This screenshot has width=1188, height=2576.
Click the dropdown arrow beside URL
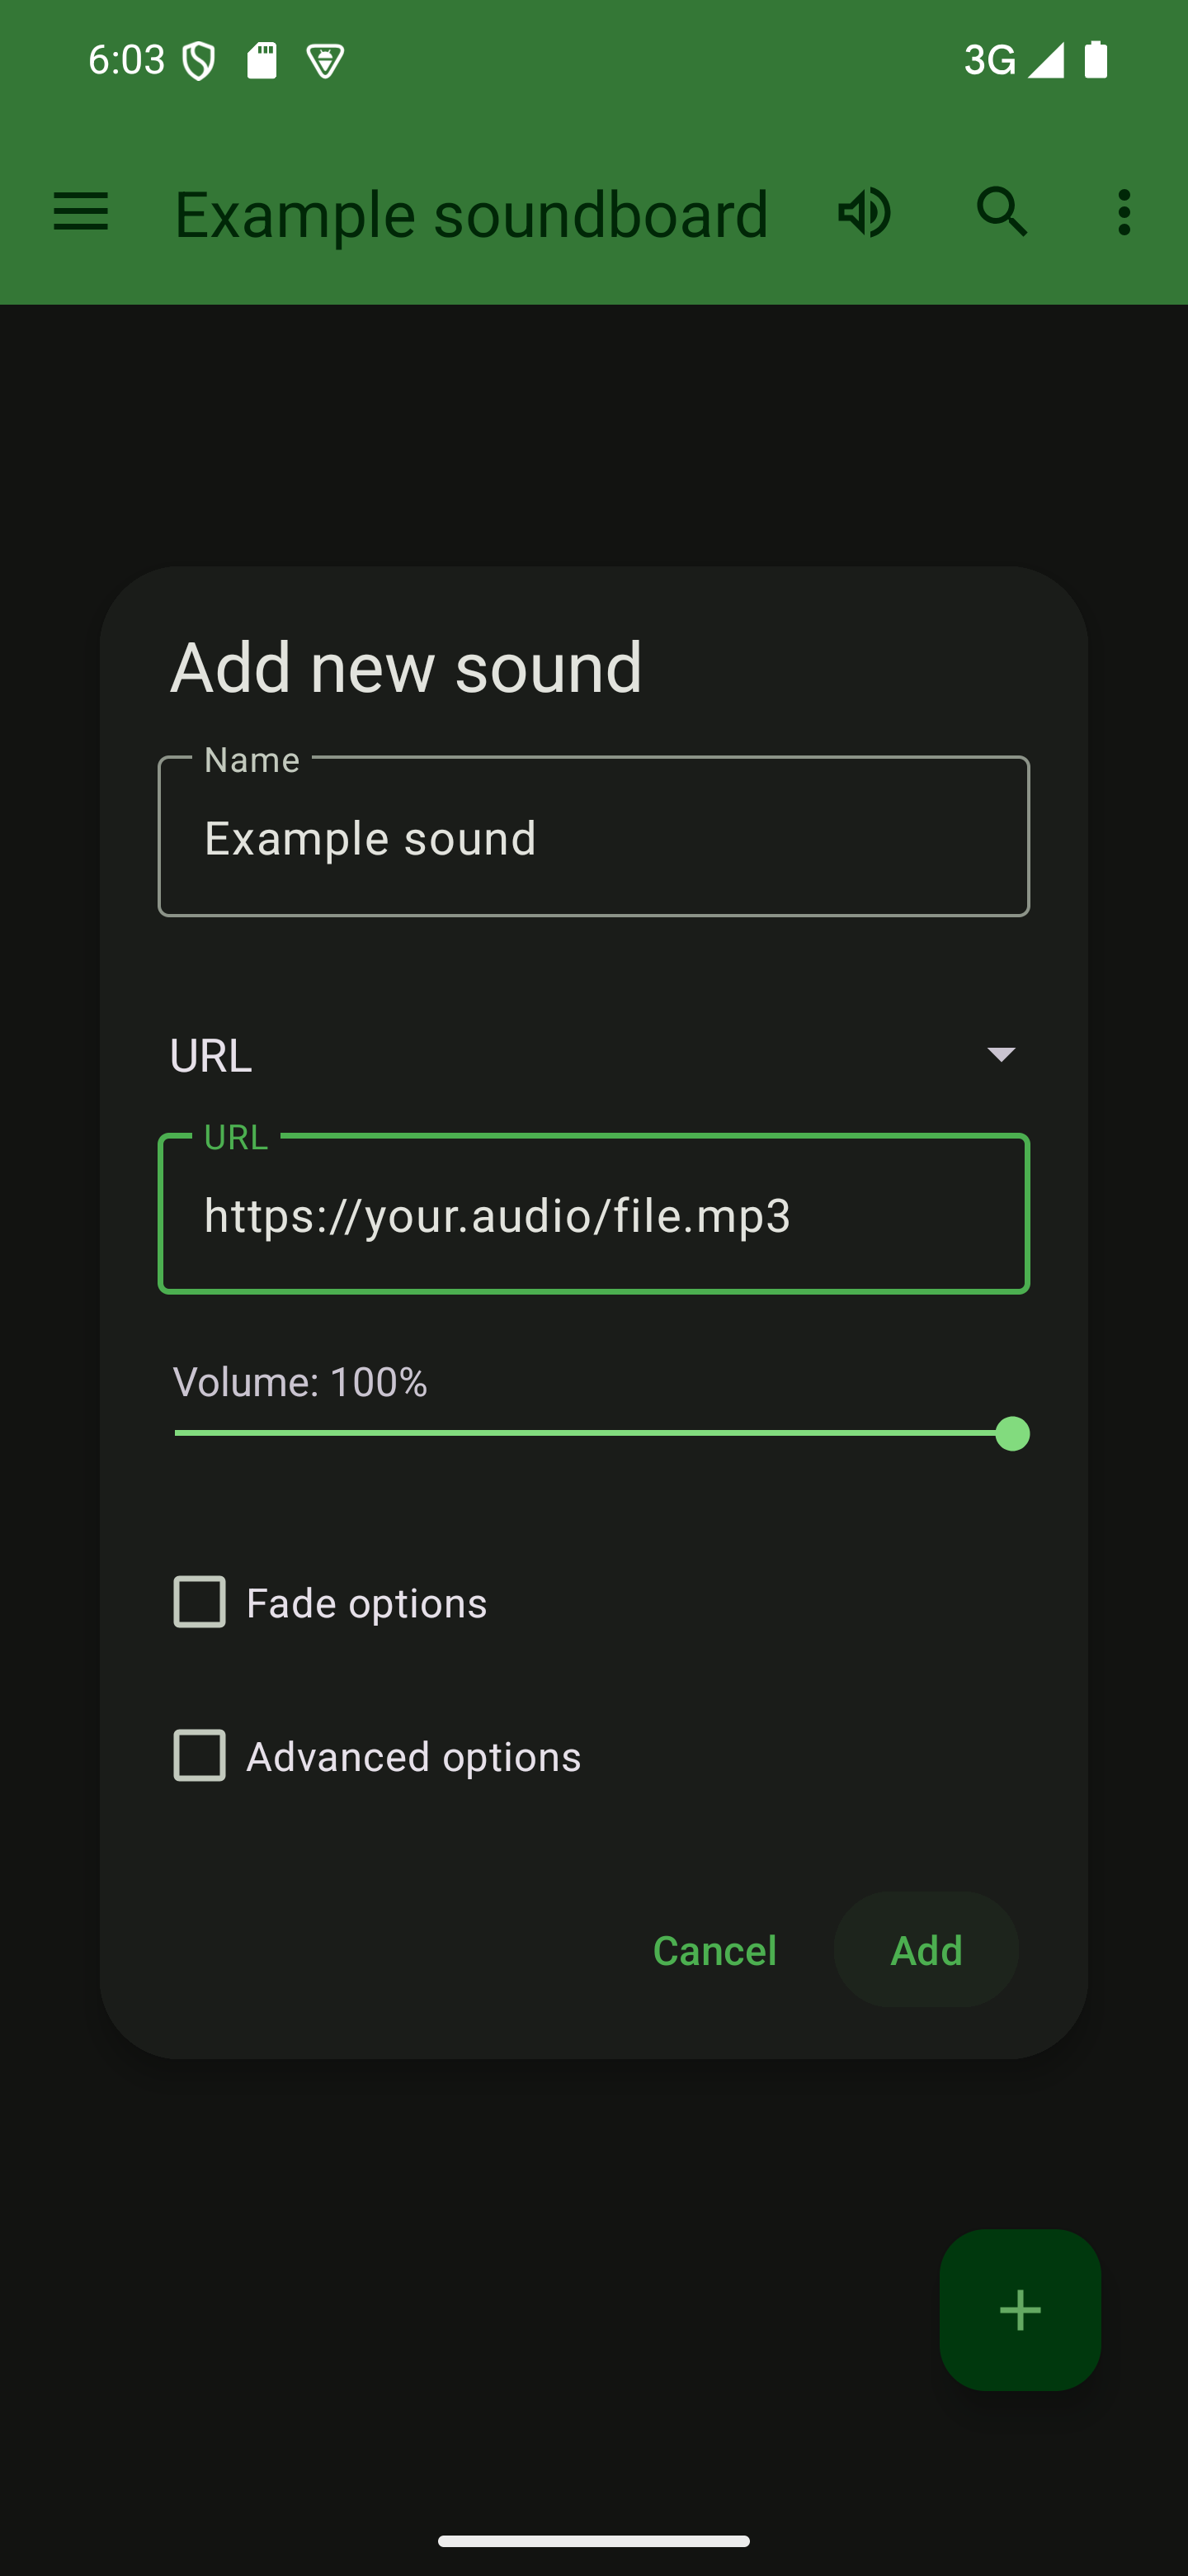[x=1000, y=1054]
